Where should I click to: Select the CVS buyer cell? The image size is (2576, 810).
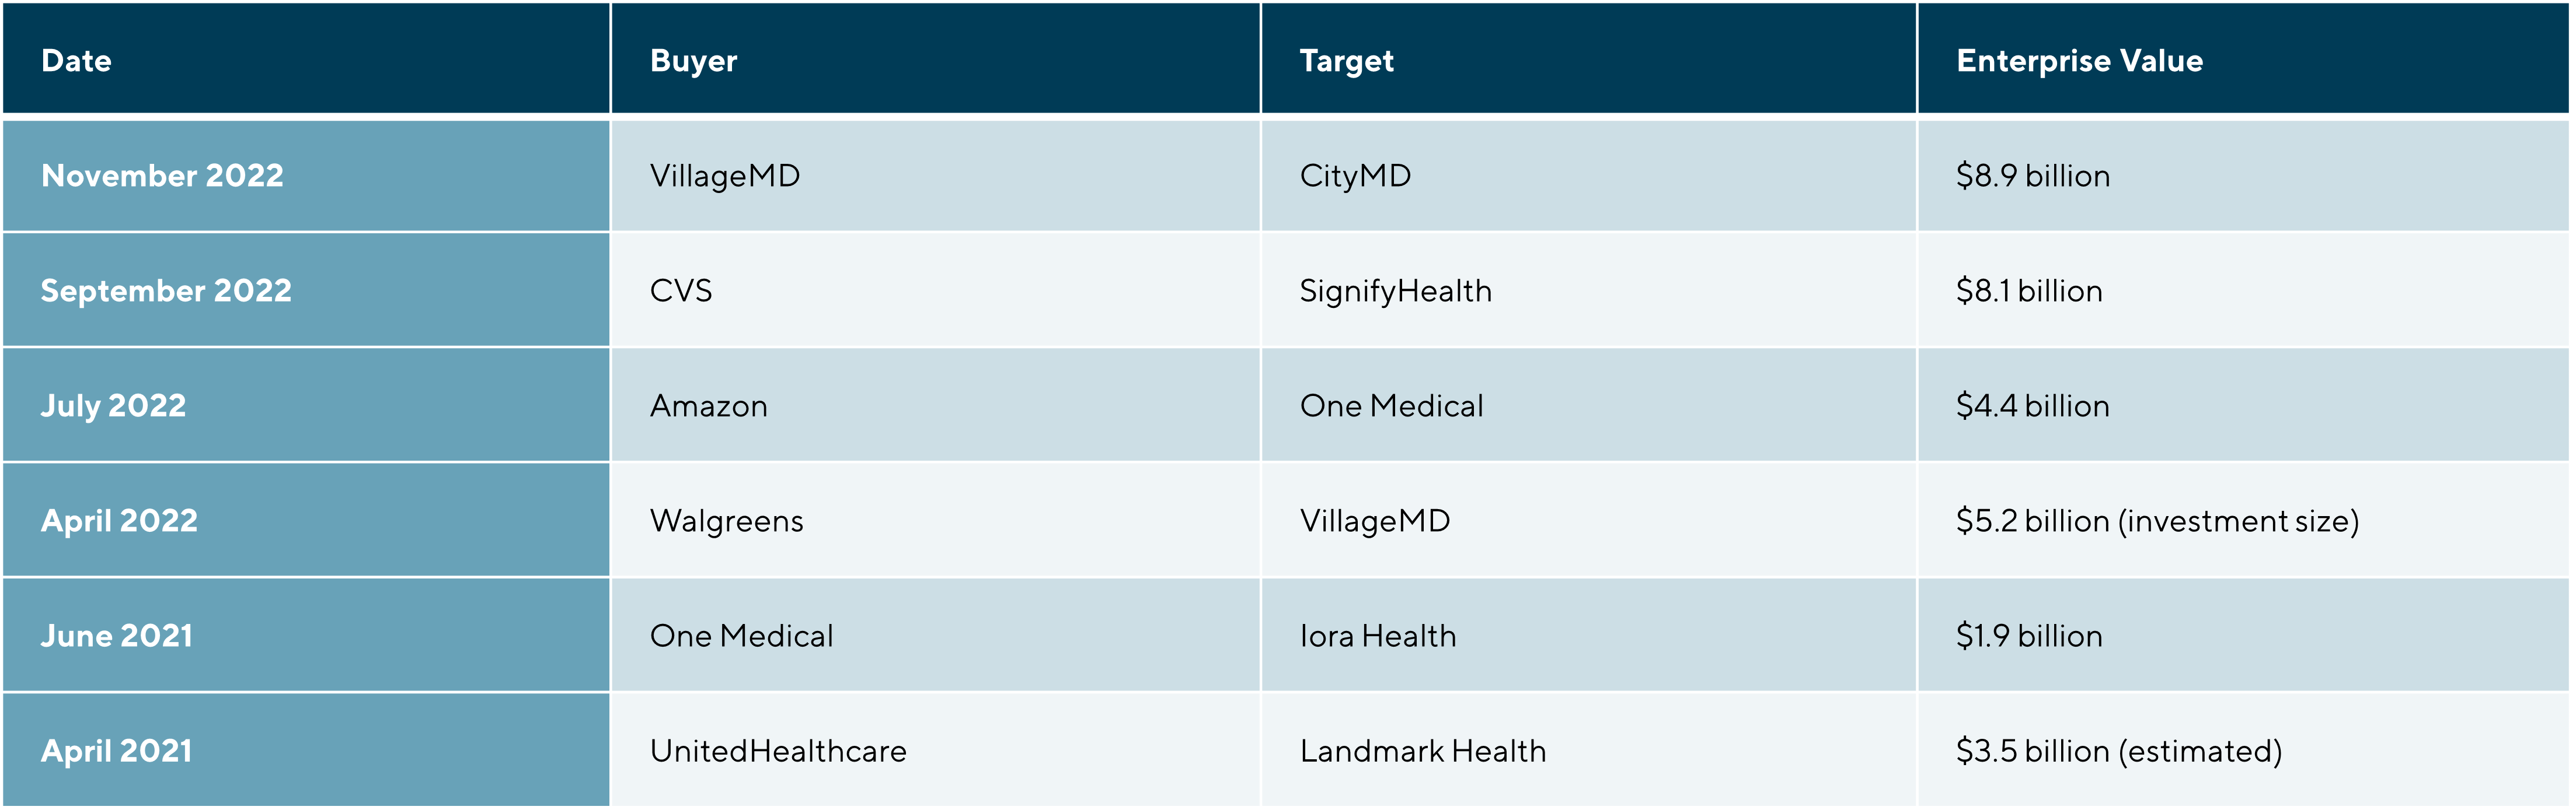(681, 290)
